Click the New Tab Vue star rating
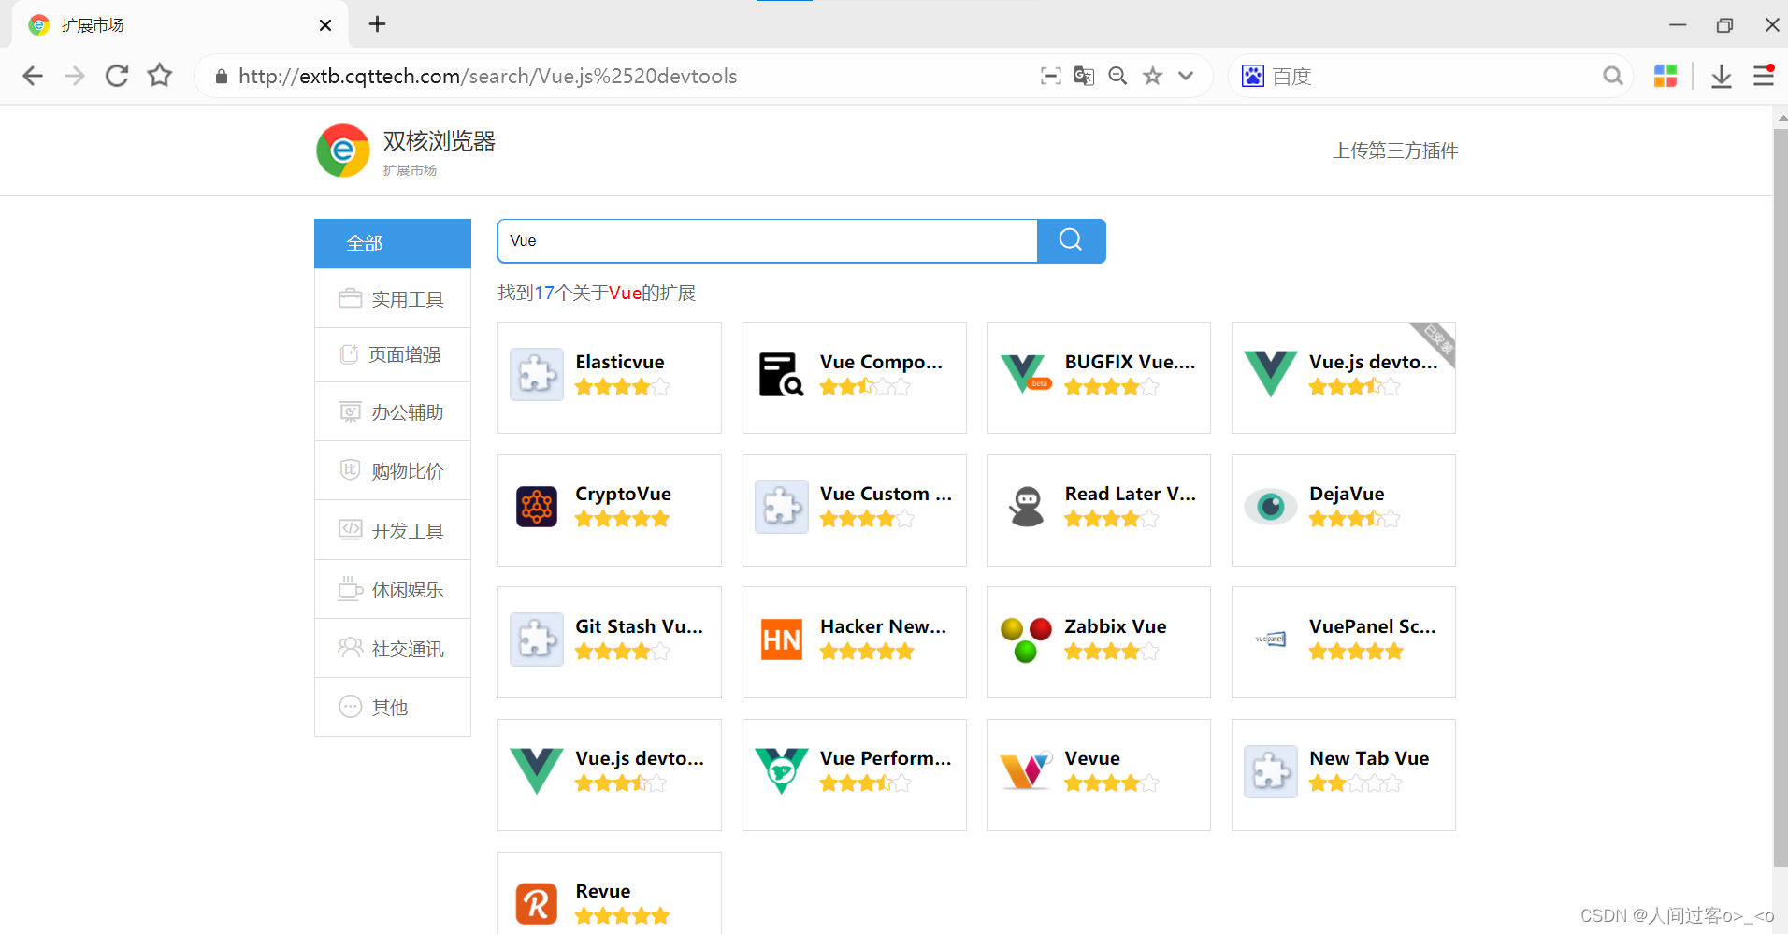Image resolution: width=1788 pixels, height=934 pixels. [1355, 783]
